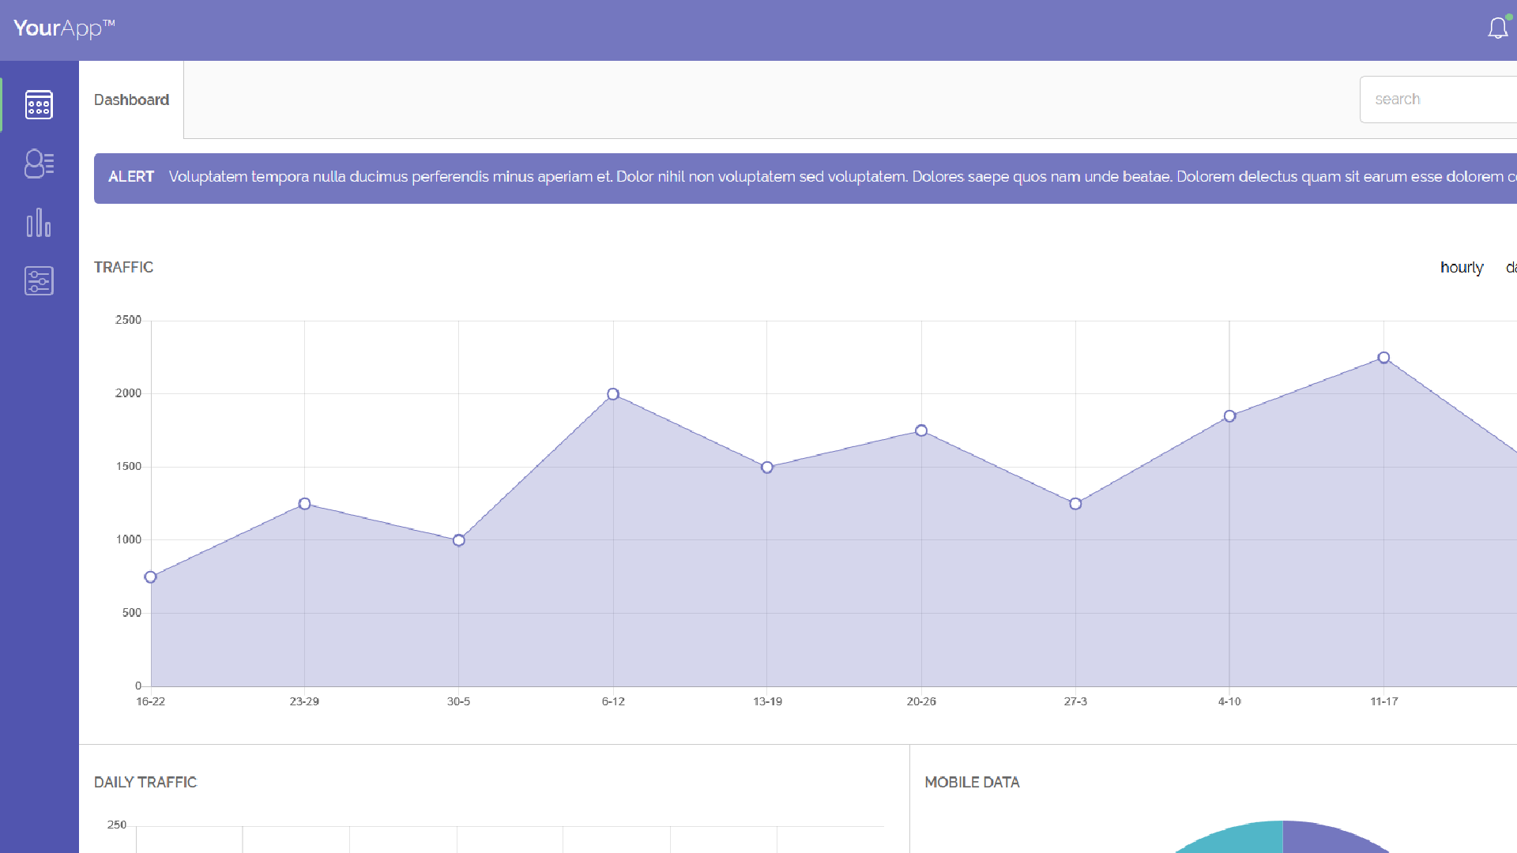This screenshot has width=1517, height=853.
Task: Open the bar chart analytics icon
Action: 39,223
